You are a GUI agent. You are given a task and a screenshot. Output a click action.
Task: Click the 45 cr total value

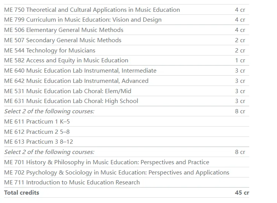[242, 193]
